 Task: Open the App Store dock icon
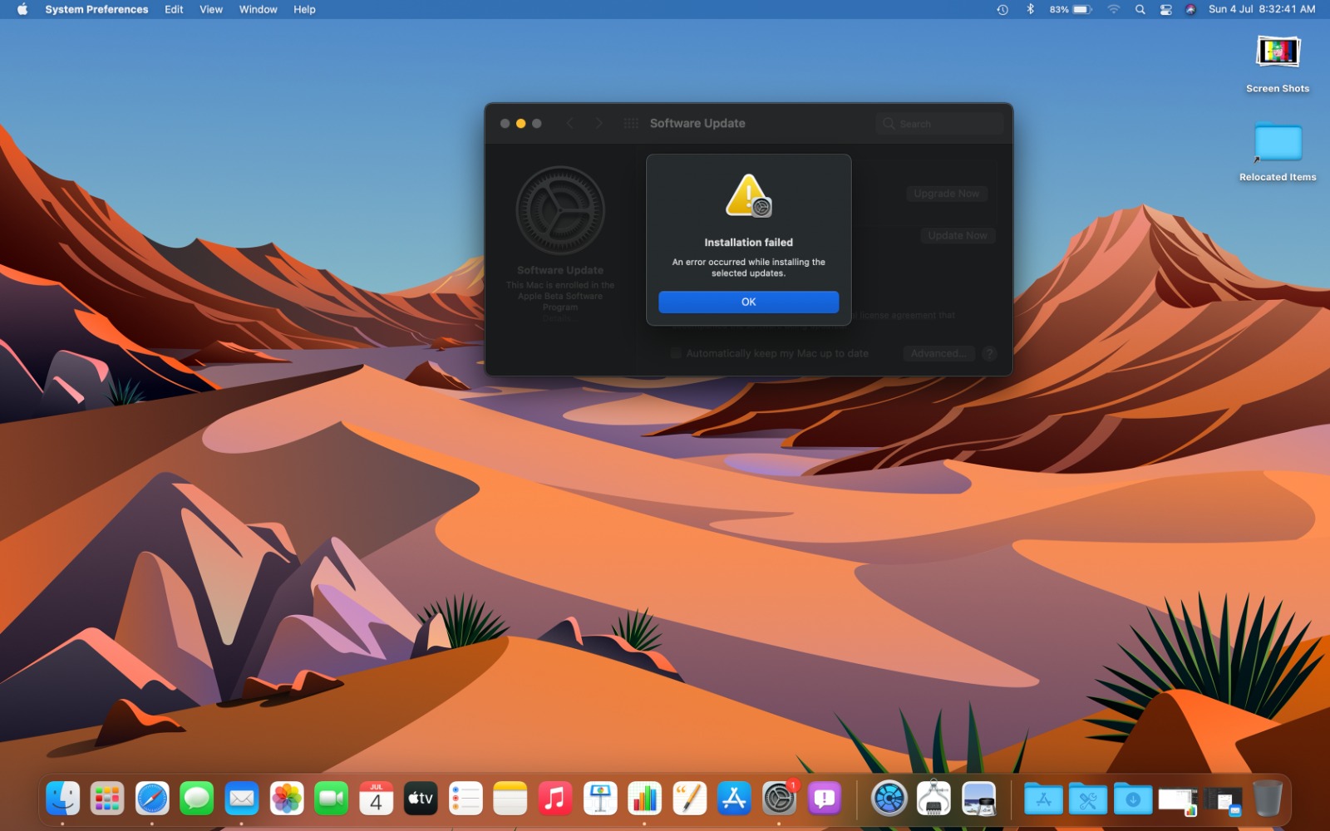coord(734,799)
